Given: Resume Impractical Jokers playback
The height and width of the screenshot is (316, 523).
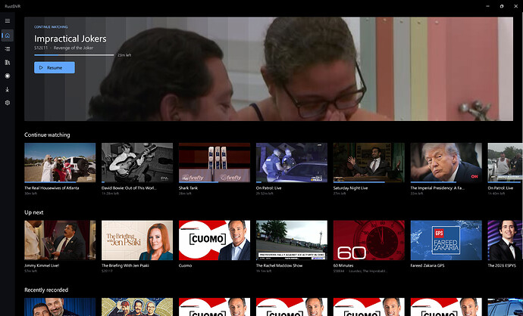Looking at the screenshot, I should tap(55, 67).
